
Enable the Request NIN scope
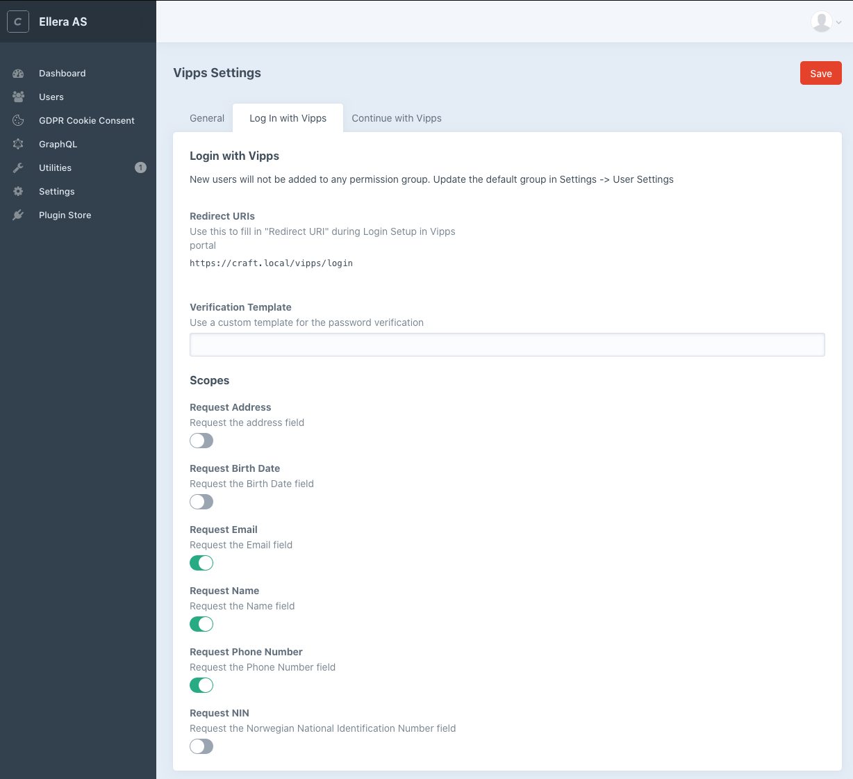201,746
